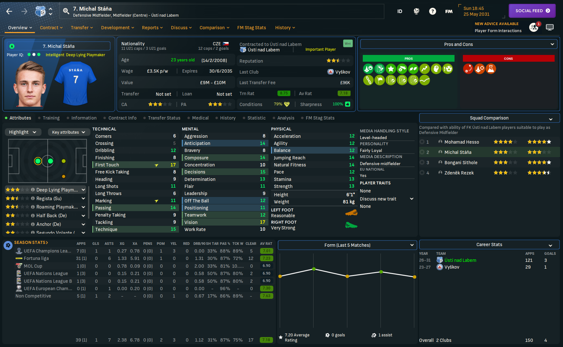Select the double arrows pros icon
This screenshot has width=563, height=347.
point(413,69)
